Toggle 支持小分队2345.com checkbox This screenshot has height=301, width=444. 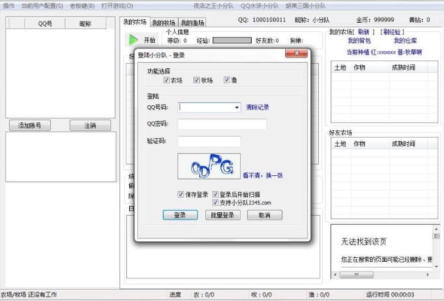(215, 203)
